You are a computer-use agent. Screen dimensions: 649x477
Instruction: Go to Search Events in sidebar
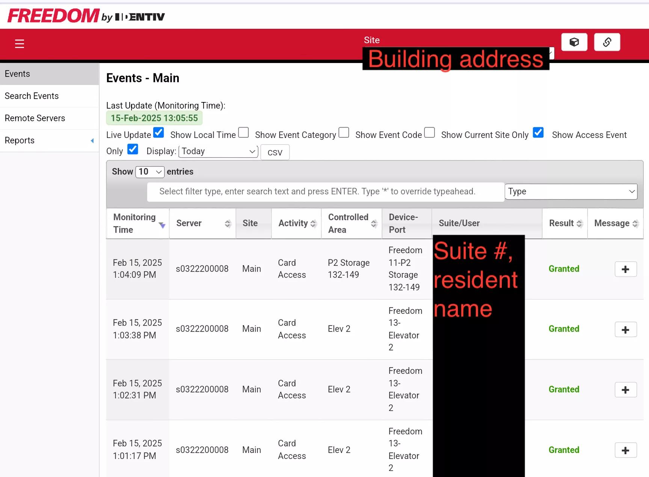[x=32, y=96]
